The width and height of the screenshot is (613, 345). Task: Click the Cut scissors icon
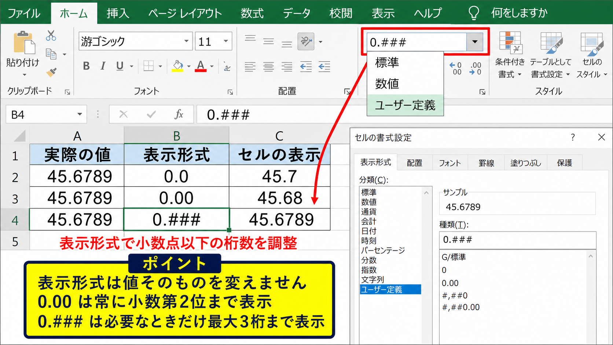[x=51, y=36]
